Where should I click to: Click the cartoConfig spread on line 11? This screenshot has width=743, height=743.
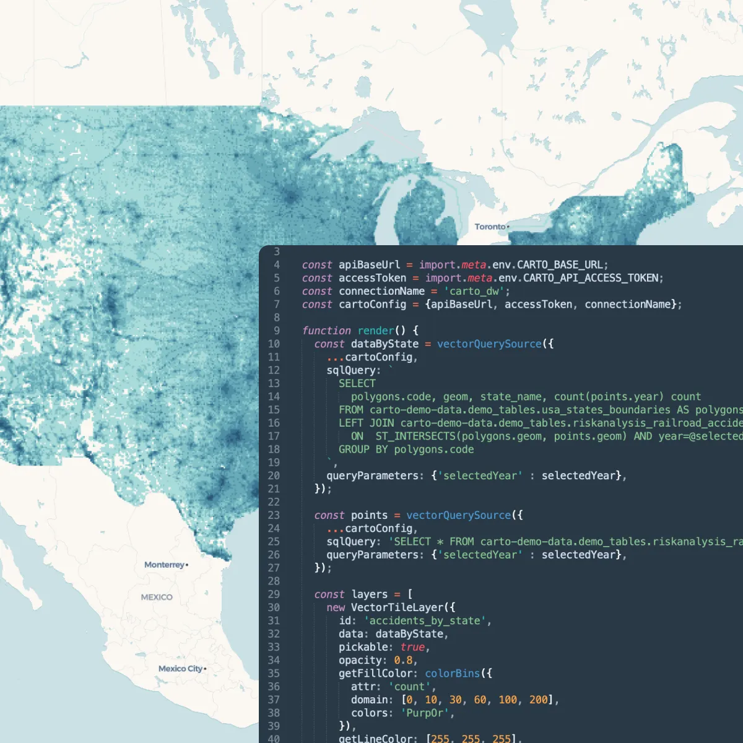[x=371, y=357]
